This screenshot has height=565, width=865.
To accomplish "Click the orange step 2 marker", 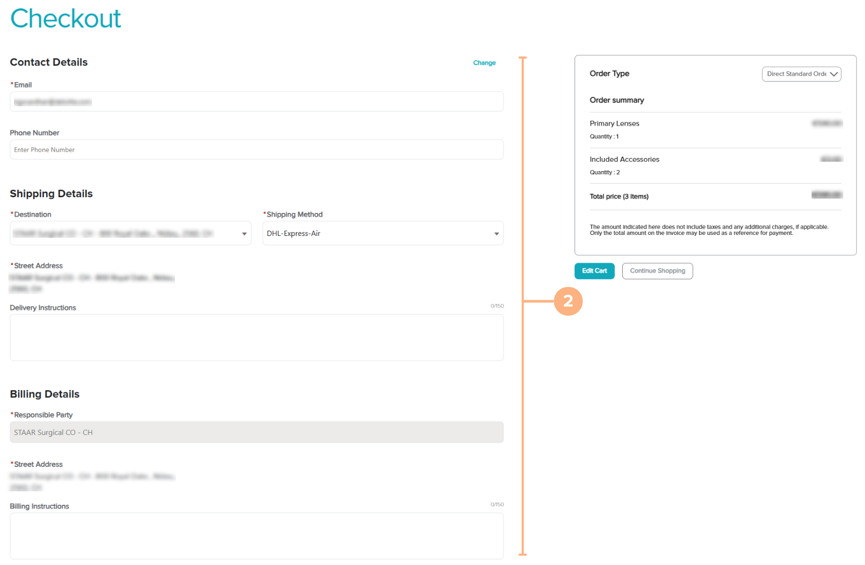I will pyautogui.click(x=568, y=301).
